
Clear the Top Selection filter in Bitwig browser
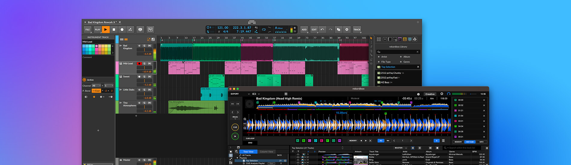pos(418,67)
